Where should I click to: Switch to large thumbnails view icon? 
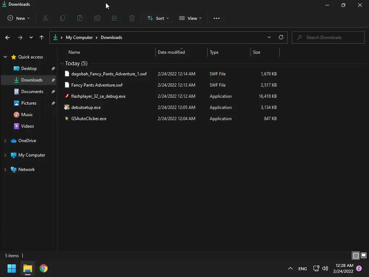(364, 255)
